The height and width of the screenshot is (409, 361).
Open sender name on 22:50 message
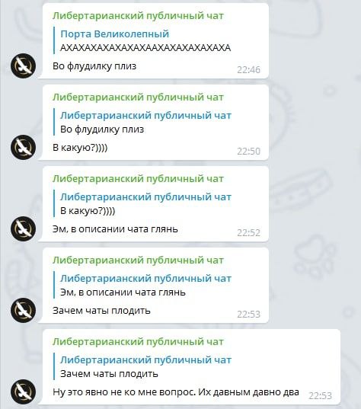(138, 97)
